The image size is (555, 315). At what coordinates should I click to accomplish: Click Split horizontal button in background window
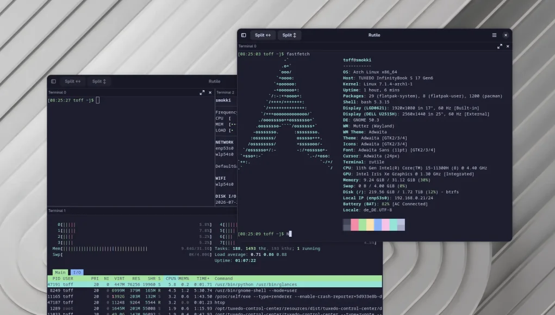click(x=72, y=81)
